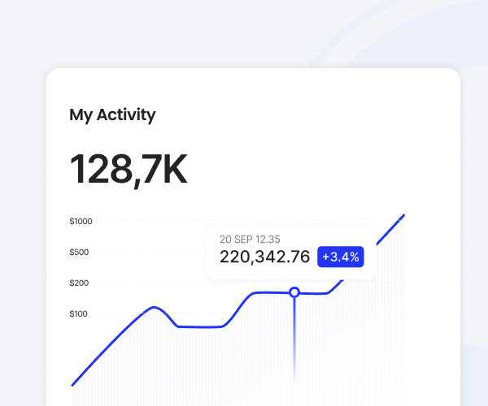Click the 128,7K total value

[x=129, y=169]
